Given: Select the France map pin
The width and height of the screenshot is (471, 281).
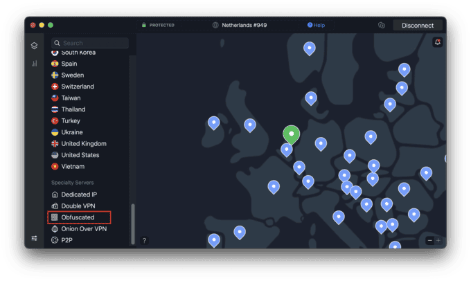Looking at the screenshot, I should click(274, 187).
